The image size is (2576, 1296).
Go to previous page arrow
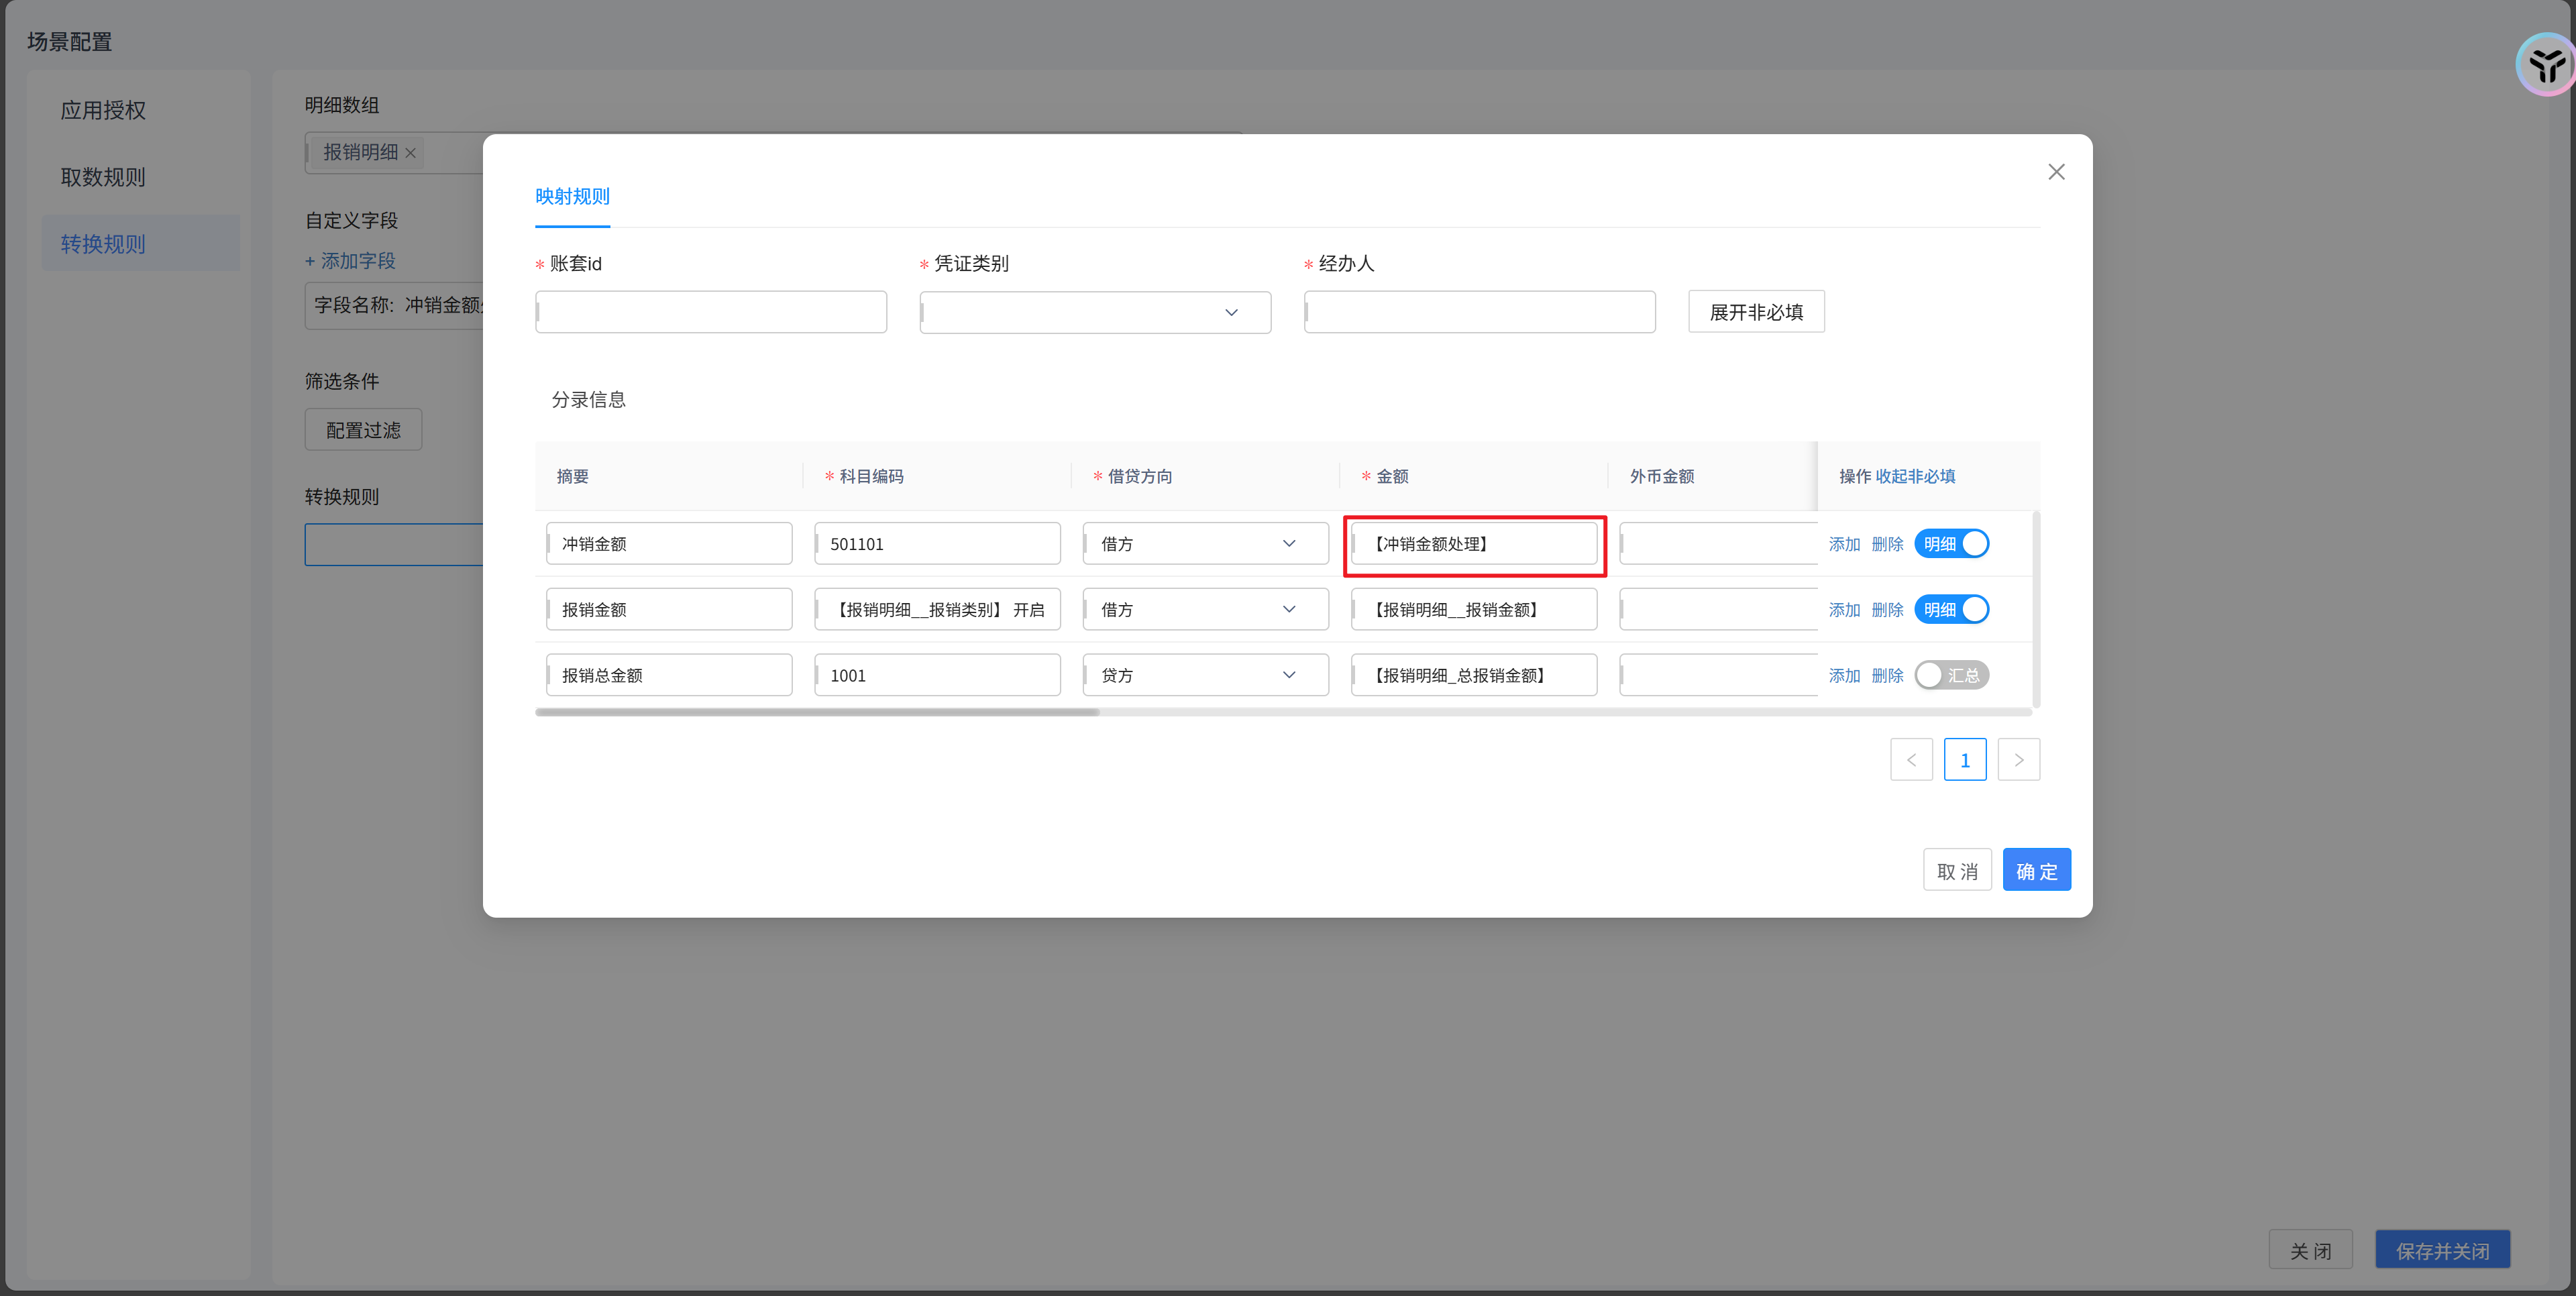(x=1911, y=760)
